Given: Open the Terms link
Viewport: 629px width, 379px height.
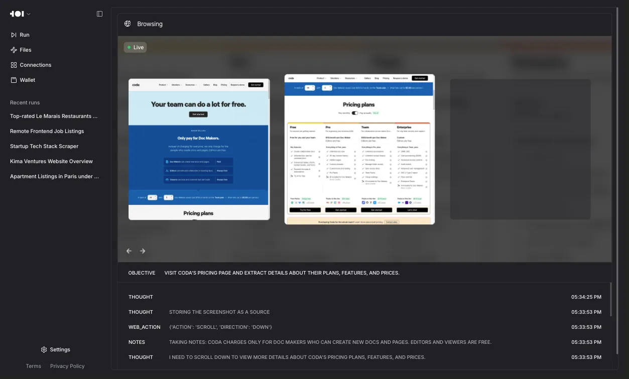Looking at the screenshot, I should pos(34,366).
